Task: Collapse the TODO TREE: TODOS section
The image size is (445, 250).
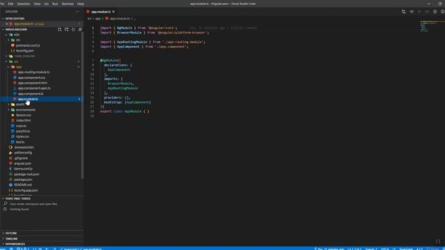Action: point(3,199)
